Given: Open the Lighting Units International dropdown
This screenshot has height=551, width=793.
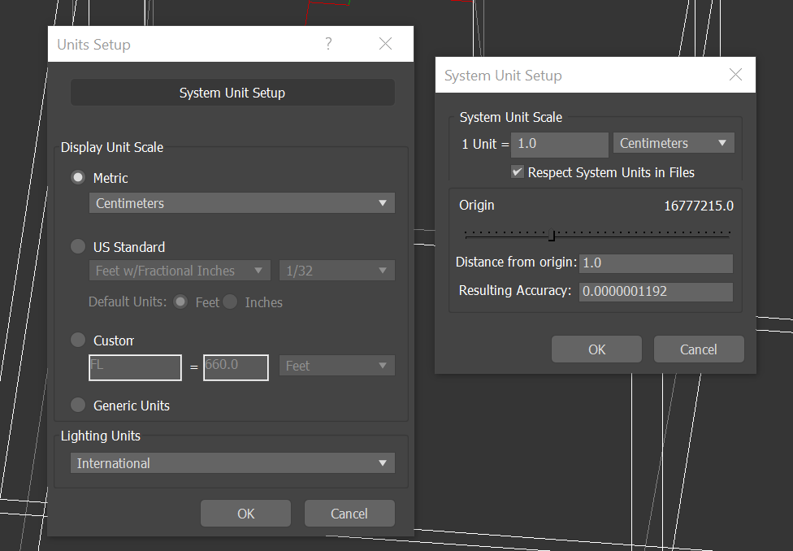Looking at the screenshot, I should [232, 463].
